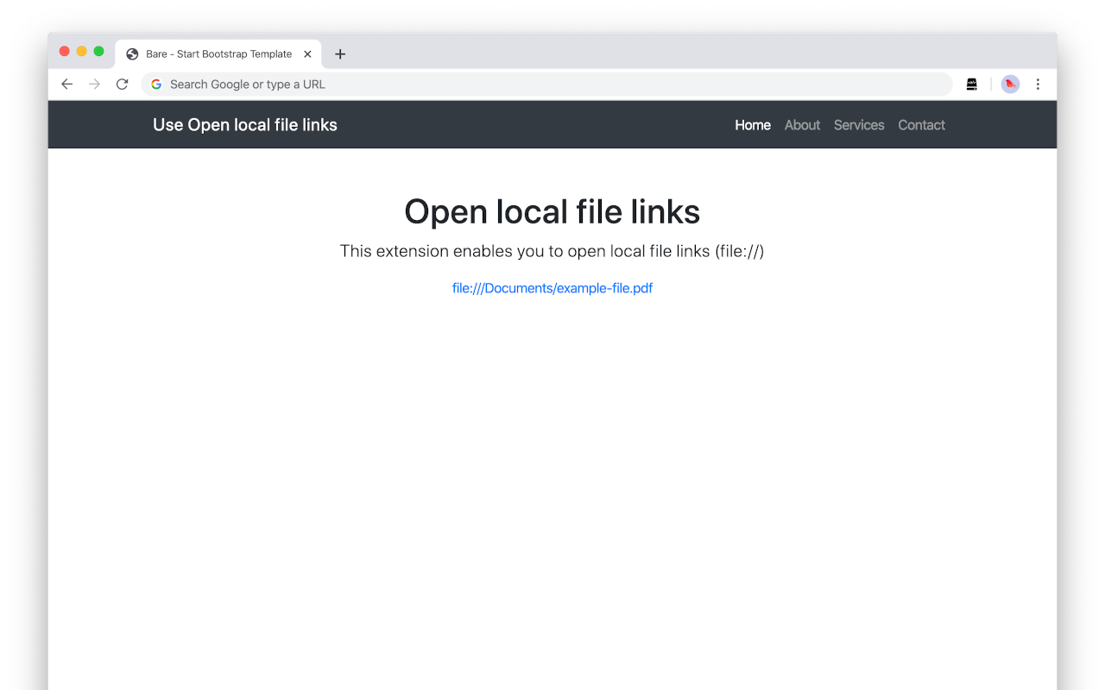Add a new tab with the plus icon
1105x690 pixels.
tap(340, 53)
